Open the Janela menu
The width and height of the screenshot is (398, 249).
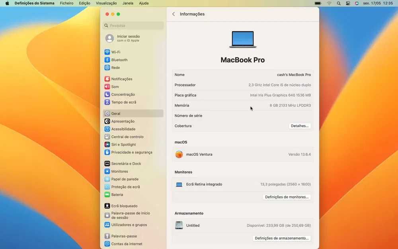[x=128, y=3]
